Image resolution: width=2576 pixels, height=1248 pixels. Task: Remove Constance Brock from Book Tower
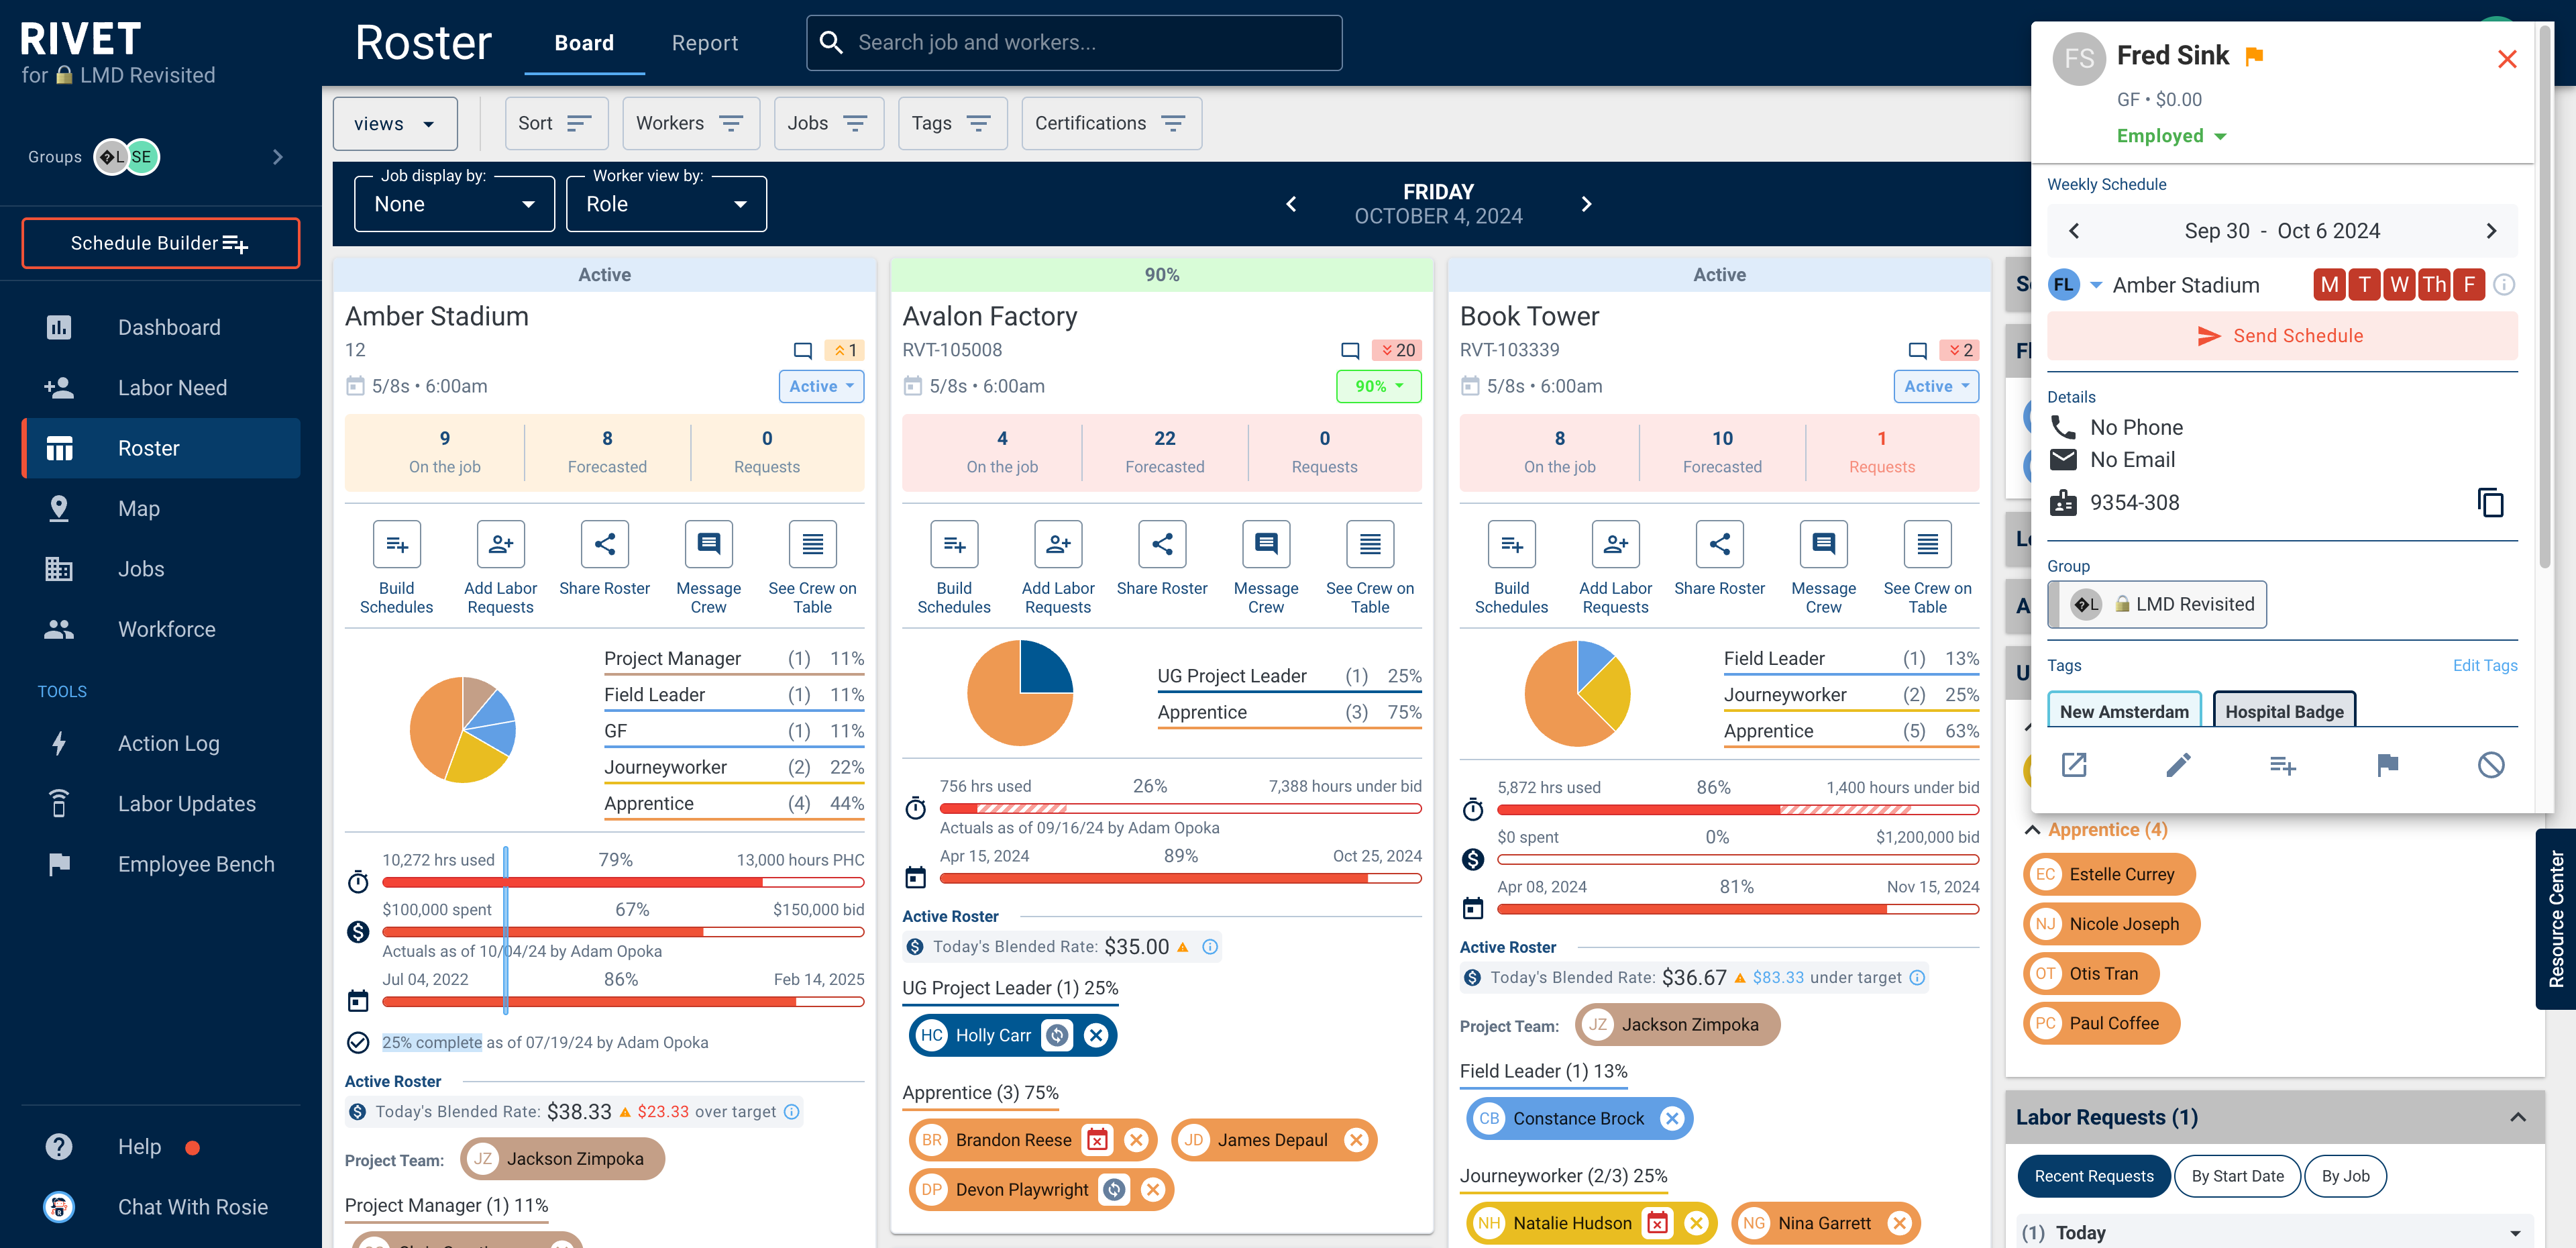1671,1118
